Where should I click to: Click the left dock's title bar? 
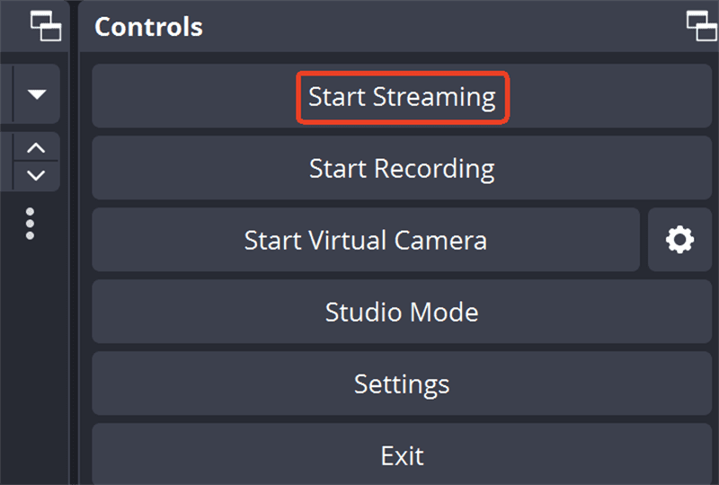click(13, 26)
